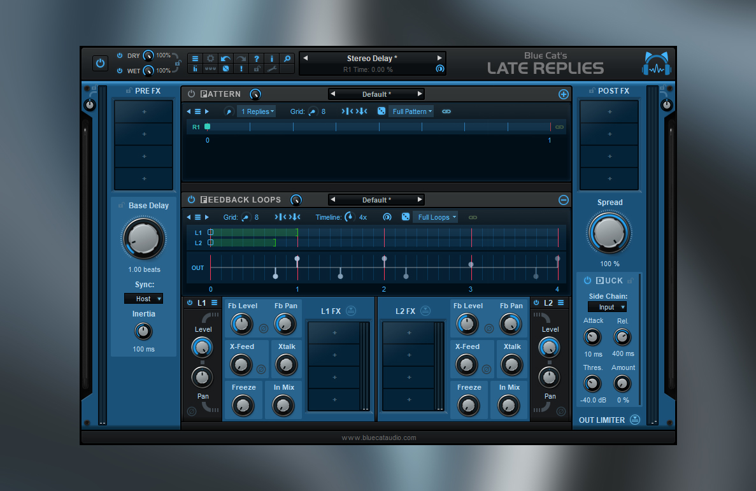Toggle the DRY signal power switch
Viewport: 756px width, 491px height.
point(120,55)
